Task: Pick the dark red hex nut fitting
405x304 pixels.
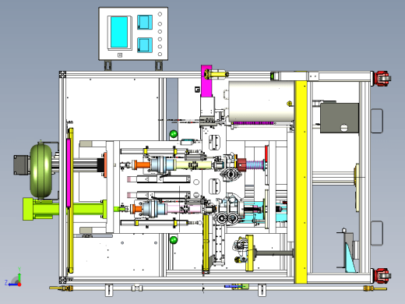Action: pyautogui.click(x=241, y=164)
